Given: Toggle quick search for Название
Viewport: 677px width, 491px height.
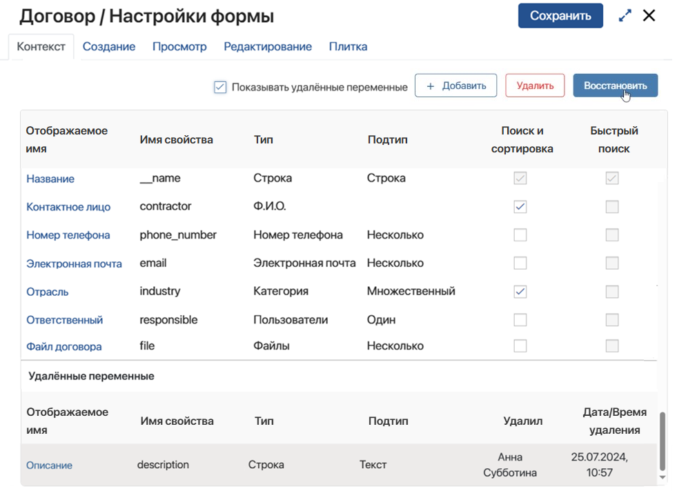Looking at the screenshot, I should point(612,178).
